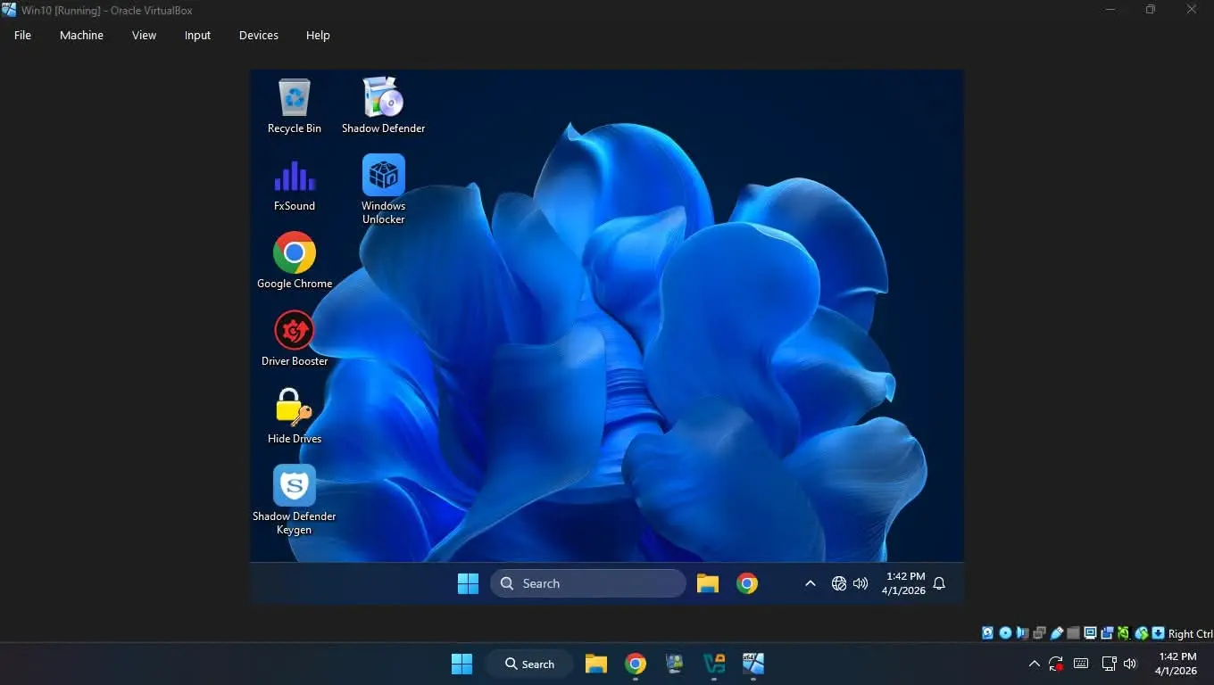The height and width of the screenshot is (685, 1214).
Task: Click VirtualBox recording status indicator
Action: coord(1107,633)
